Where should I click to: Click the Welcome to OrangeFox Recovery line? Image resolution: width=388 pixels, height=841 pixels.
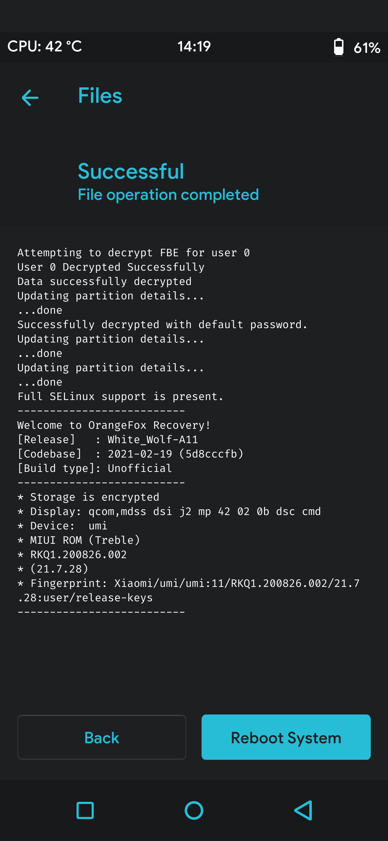pyautogui.click(x=114, y=425)
